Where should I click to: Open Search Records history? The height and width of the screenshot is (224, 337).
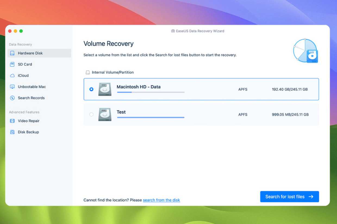click(x=12, y=98)
